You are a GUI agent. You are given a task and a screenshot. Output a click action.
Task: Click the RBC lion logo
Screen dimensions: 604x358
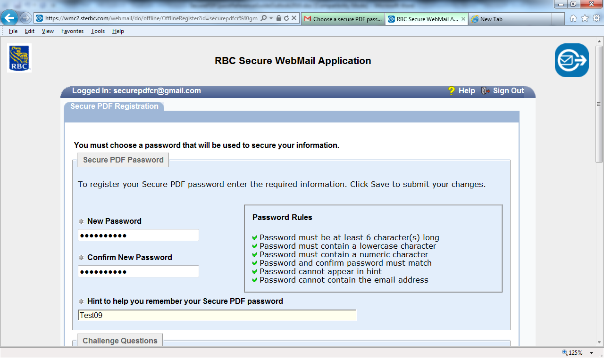point(19,57)
